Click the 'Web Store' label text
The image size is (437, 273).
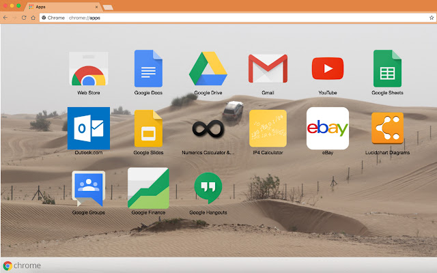pos(89,93)
